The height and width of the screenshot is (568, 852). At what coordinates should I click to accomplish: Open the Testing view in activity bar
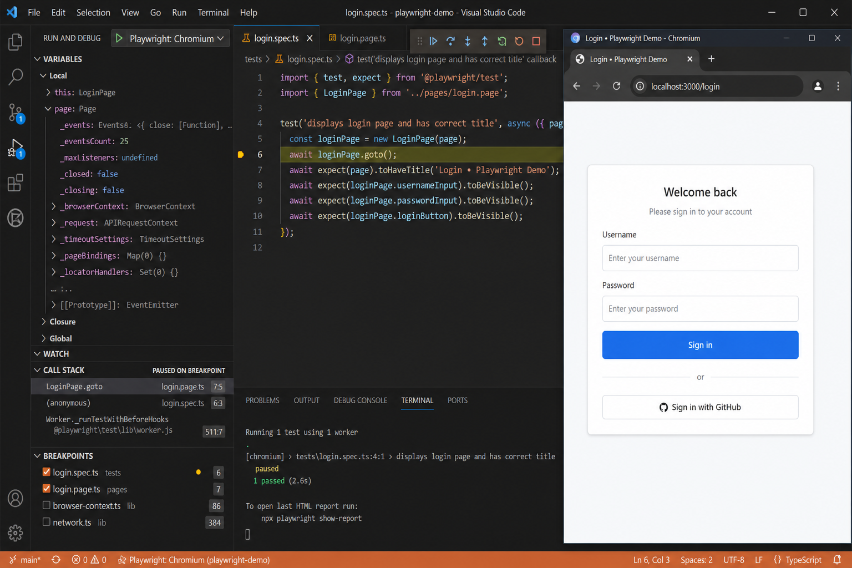[16, 218]
